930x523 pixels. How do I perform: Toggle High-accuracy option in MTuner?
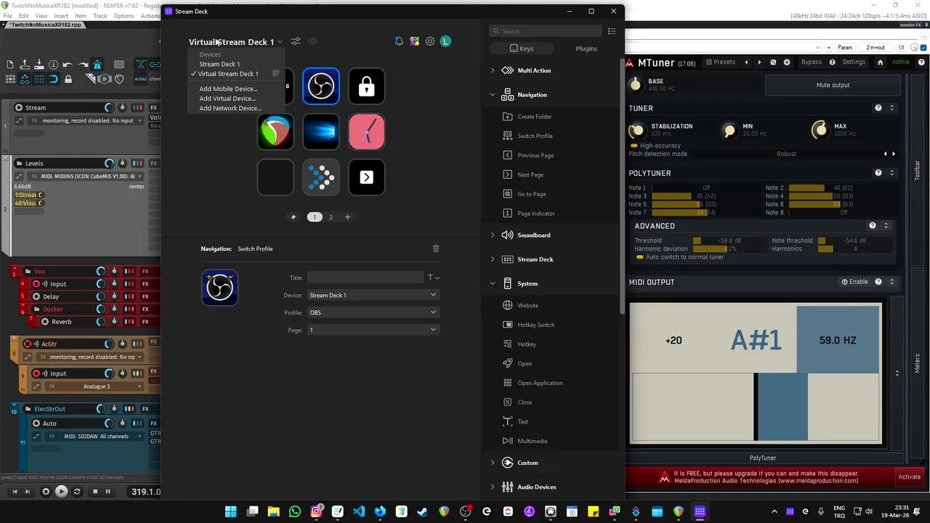point(655,145)
